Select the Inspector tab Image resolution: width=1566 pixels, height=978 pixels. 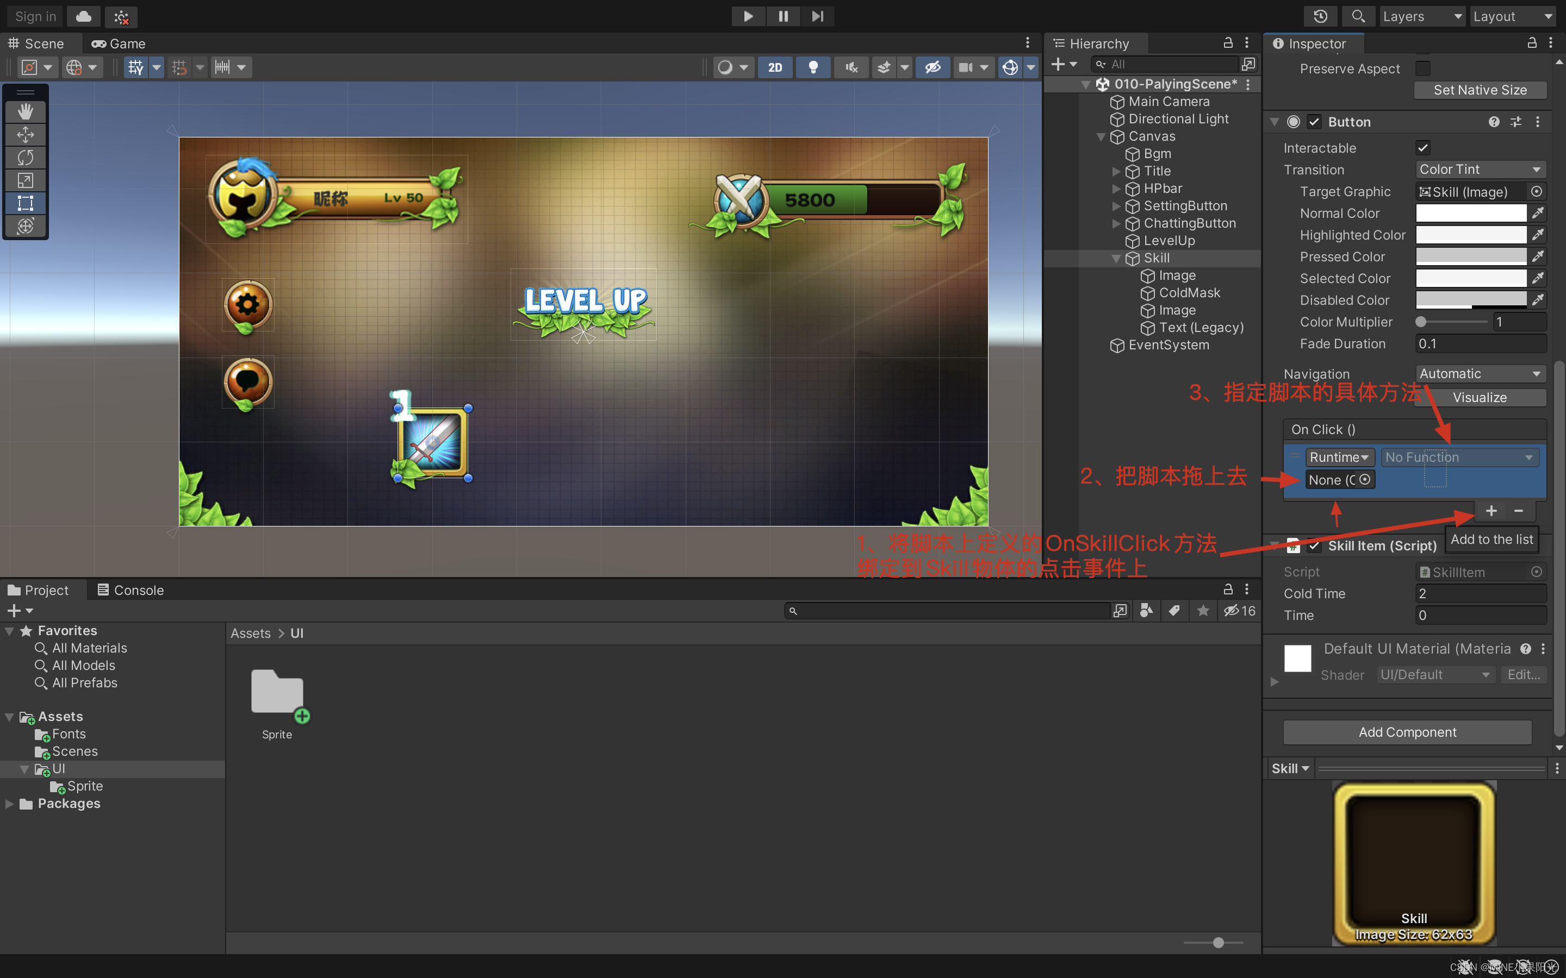(1310, 43)
